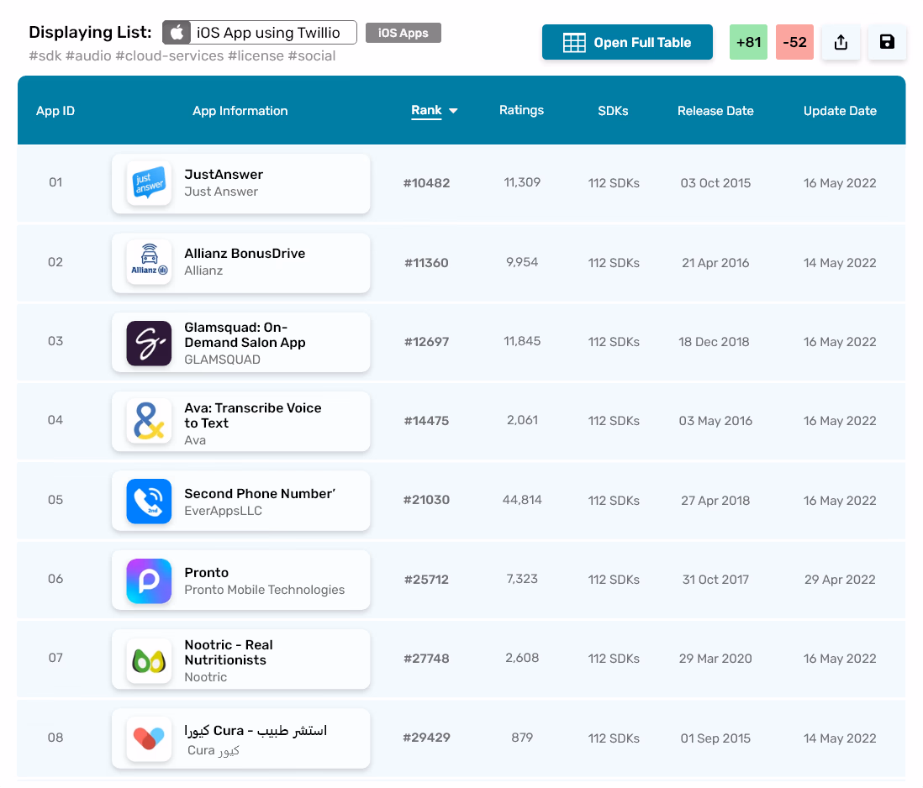This screenshot has height=788, width=923.
Task: Sort by Release Date column header
Action: [715, 111]
